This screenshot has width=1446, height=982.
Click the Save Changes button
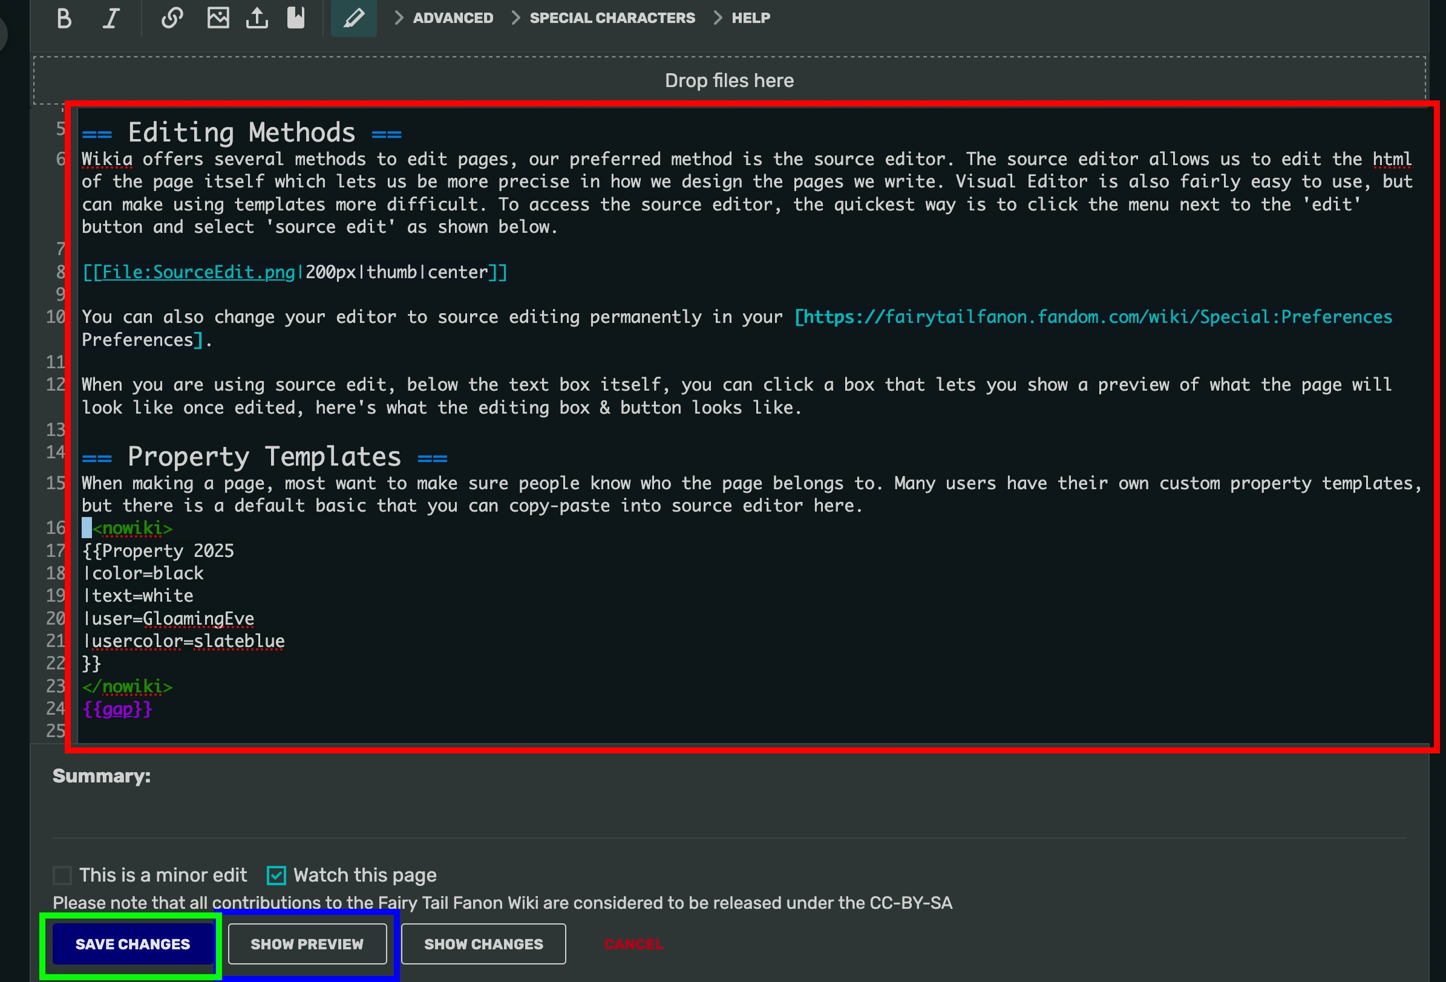[x=132, y=943]
